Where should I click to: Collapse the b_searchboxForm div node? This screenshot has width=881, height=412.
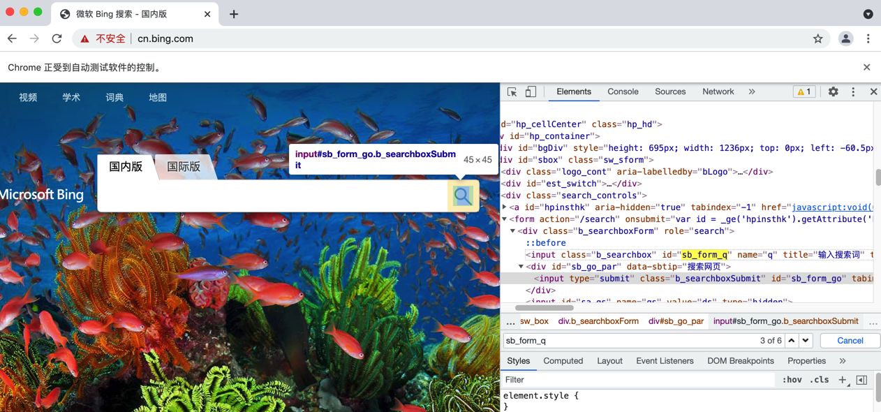pyautogui.click(x=512, y=231)
